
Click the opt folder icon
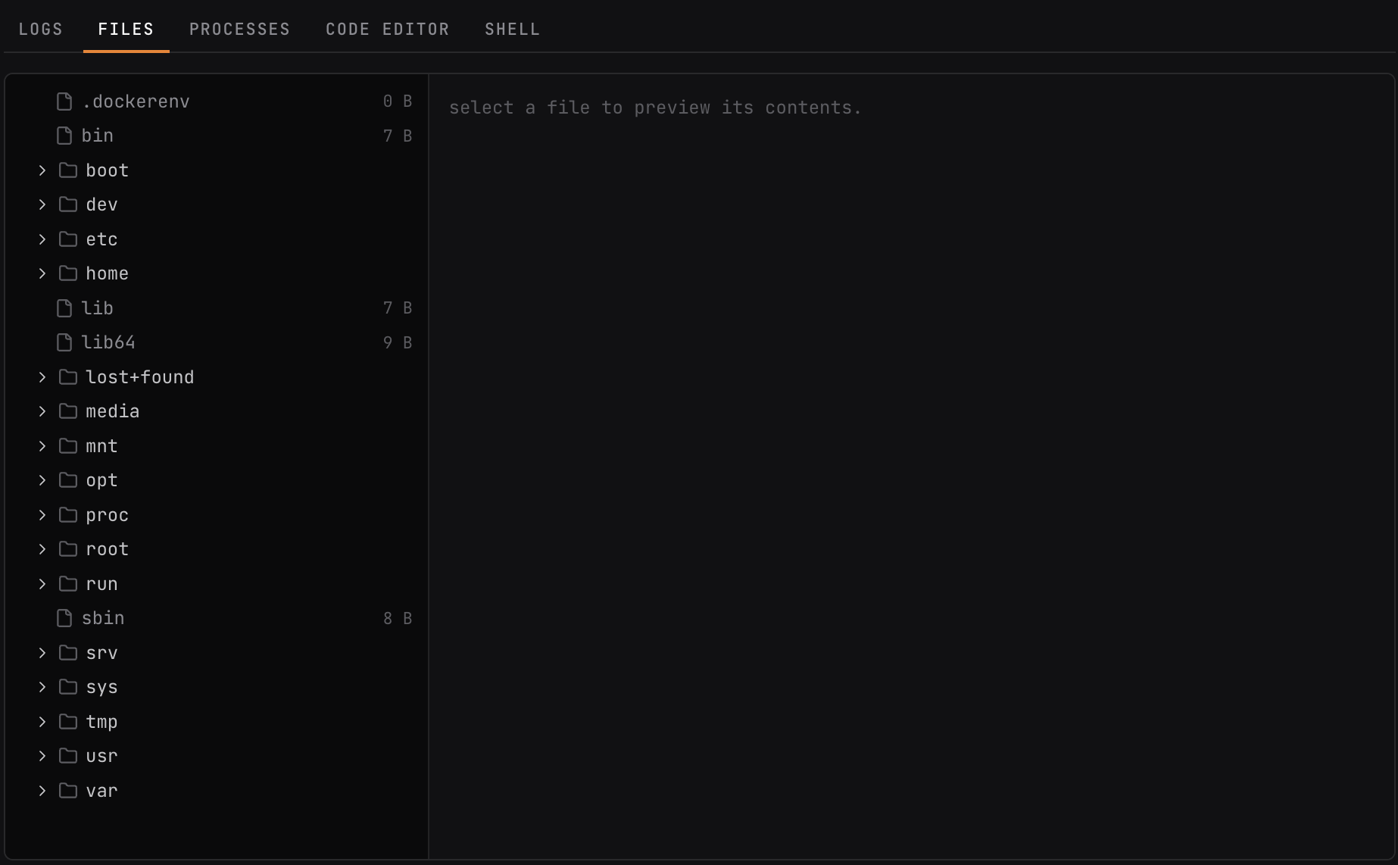[x=68, y=480]
